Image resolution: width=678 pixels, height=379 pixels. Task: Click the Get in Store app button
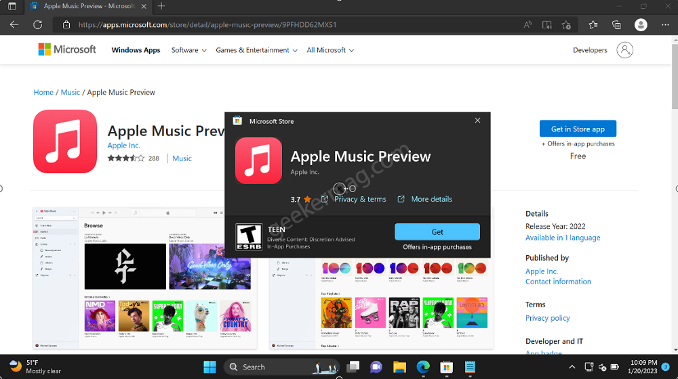578,129
